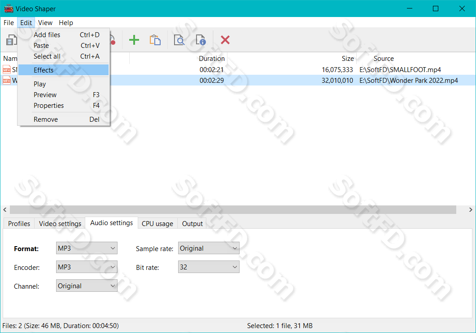Viewport: 476px width, 333px height.
Task: Choose Paste in the Edit menu
Action: [x=63, y=45]
